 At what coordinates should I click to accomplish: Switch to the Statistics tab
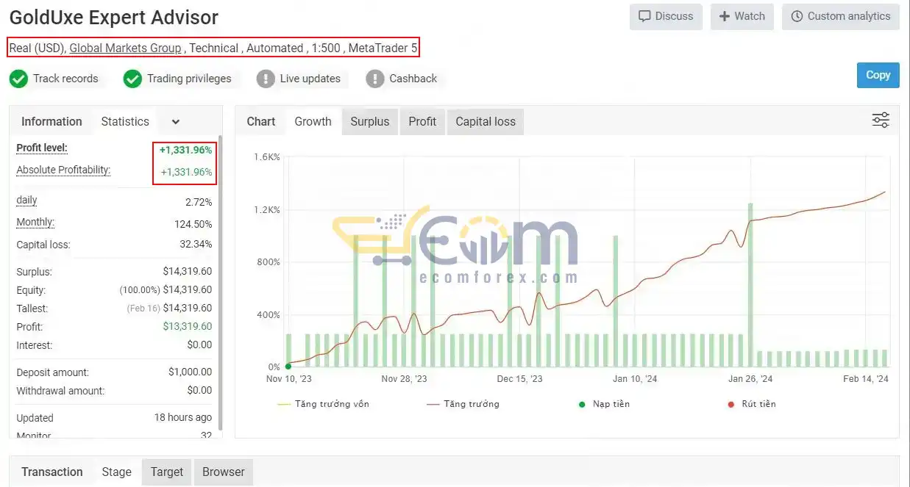pos(125,122)
